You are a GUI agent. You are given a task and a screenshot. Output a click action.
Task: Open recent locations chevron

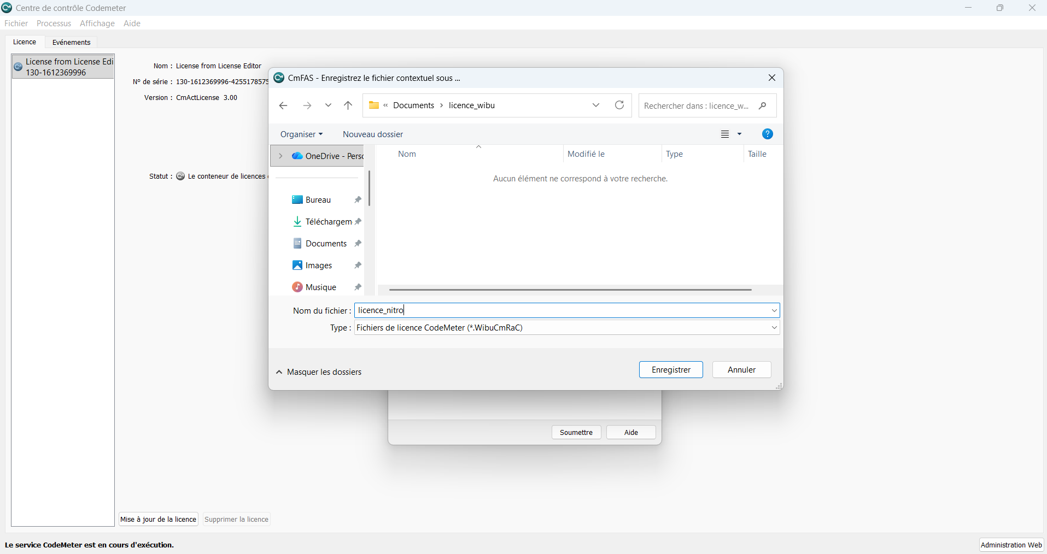coord(328,105)
